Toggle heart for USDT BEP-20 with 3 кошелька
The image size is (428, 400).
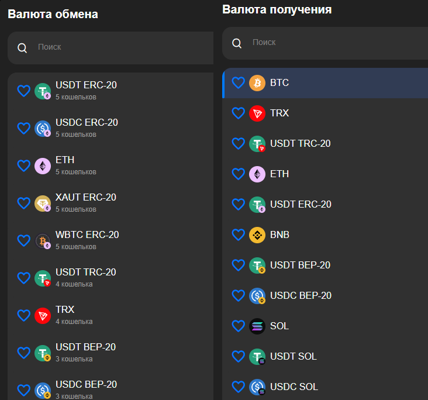(24, 353)
